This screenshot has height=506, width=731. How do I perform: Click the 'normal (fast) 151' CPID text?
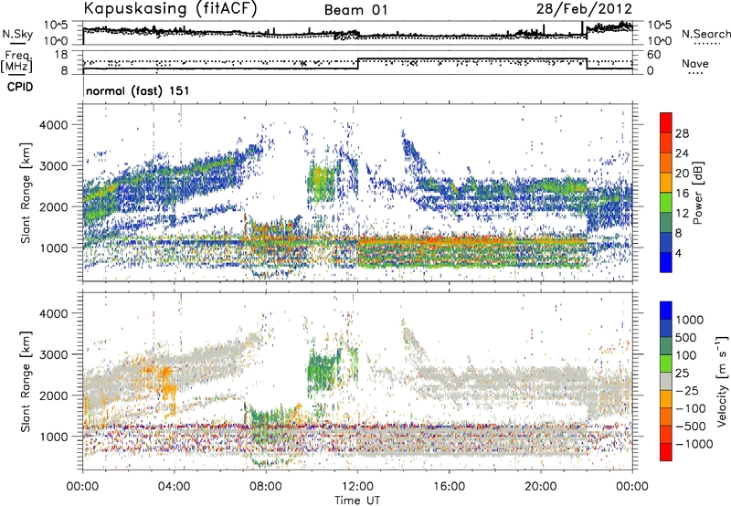(138, 90)
